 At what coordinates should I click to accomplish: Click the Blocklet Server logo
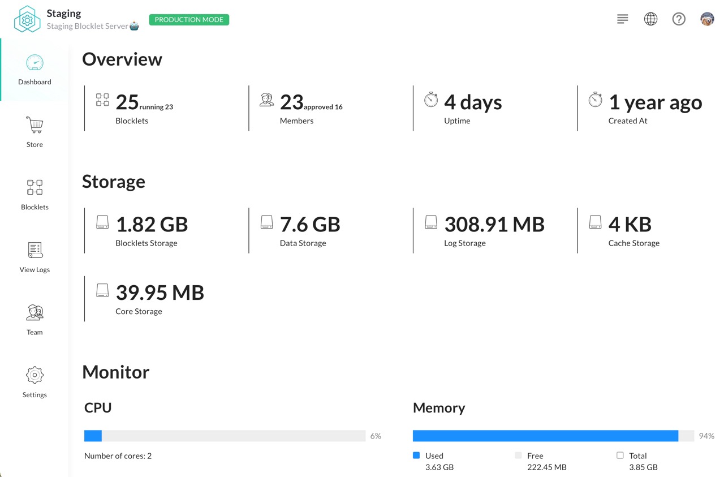27,19
